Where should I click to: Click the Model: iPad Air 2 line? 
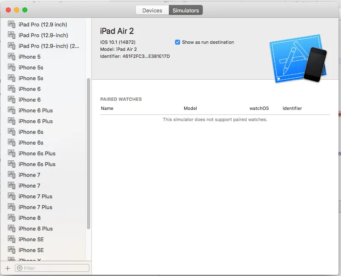pyautogui.click(x=118, y=49)
